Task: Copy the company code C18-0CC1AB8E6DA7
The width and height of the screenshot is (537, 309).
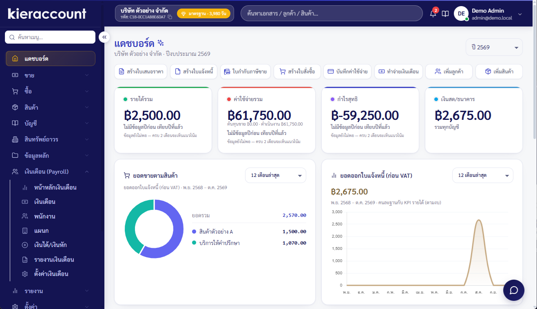Action: pyautogui.click(x=170, y=17)
